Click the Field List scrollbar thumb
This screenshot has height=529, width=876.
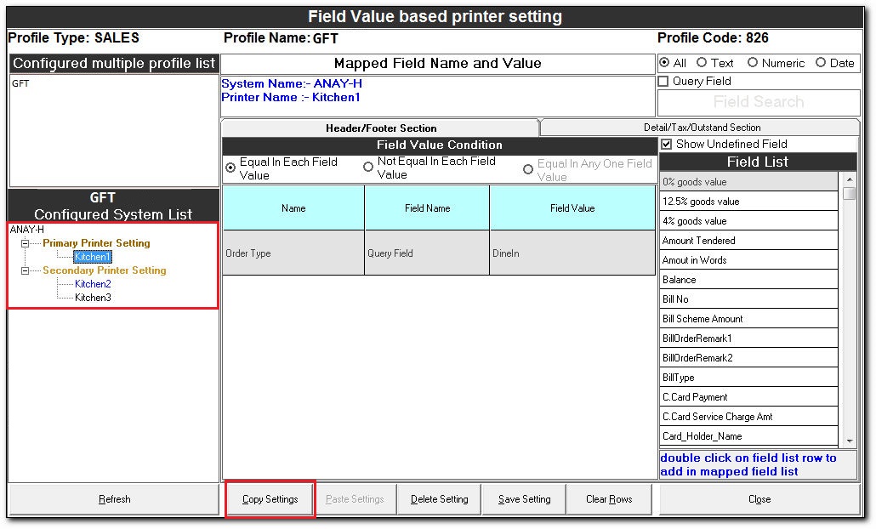pos(849,193)
